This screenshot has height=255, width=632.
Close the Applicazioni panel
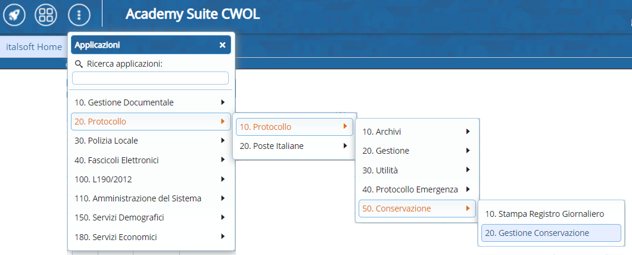coord(222,45)
